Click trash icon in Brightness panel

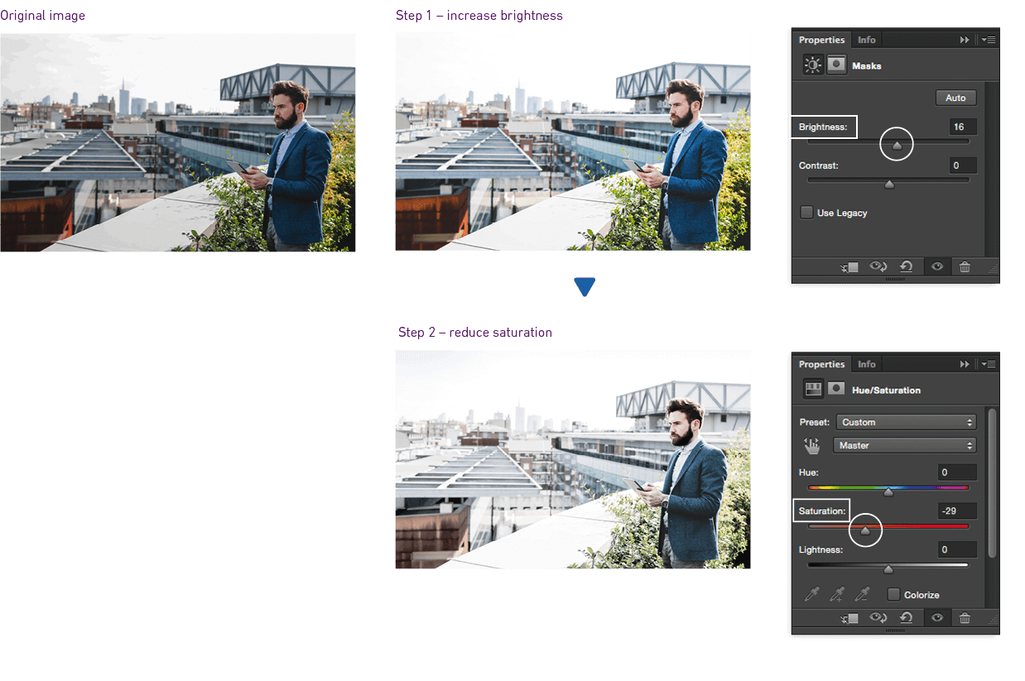click(x=965, y=266)
